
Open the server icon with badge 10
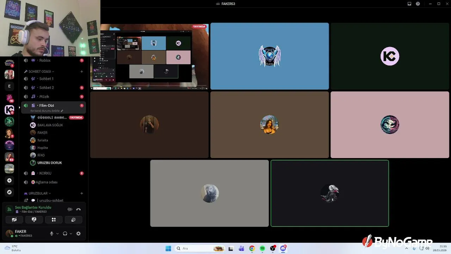coord(10,98)
